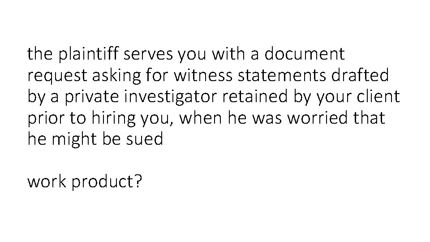430x242 pixels.
Task: Click the word "retained" in the third line
Action: tap(255, 96)
